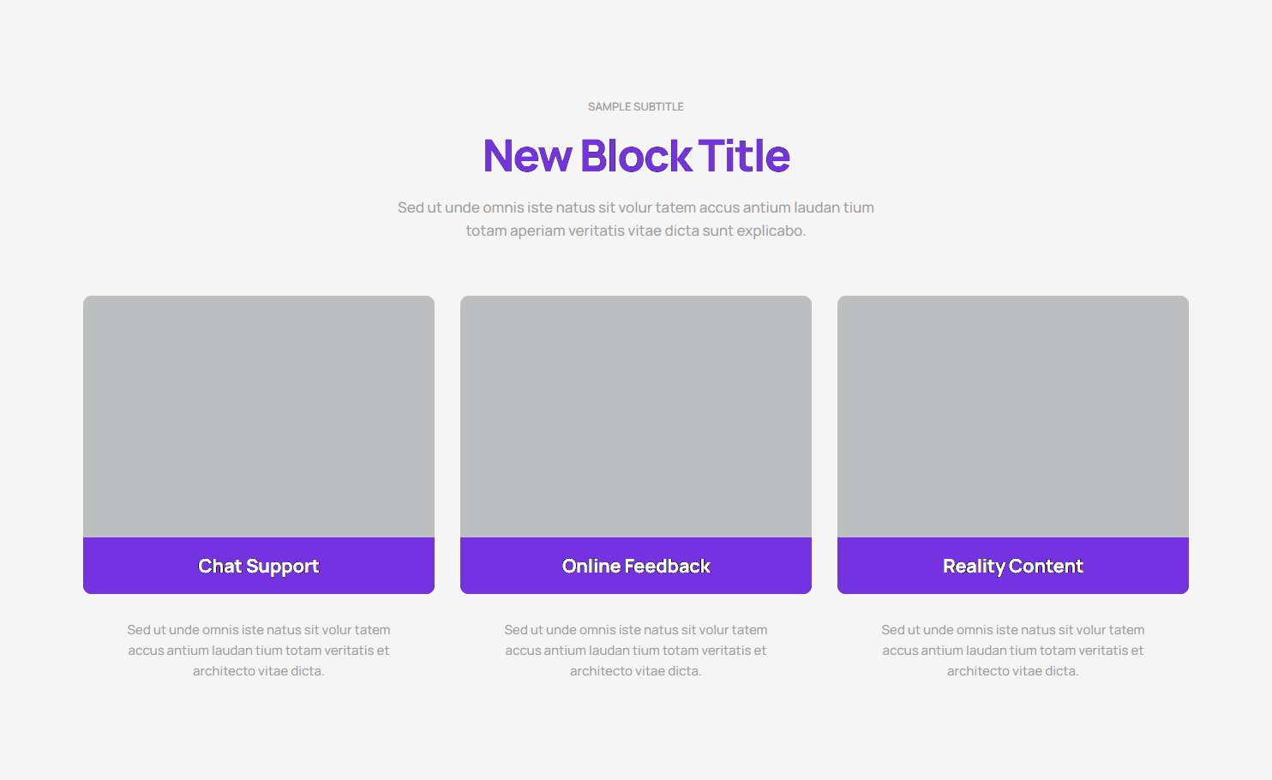Viewport: 1272px width, 780px height.
Task: Click the Reality Content card title
Action: (1013, 566)
